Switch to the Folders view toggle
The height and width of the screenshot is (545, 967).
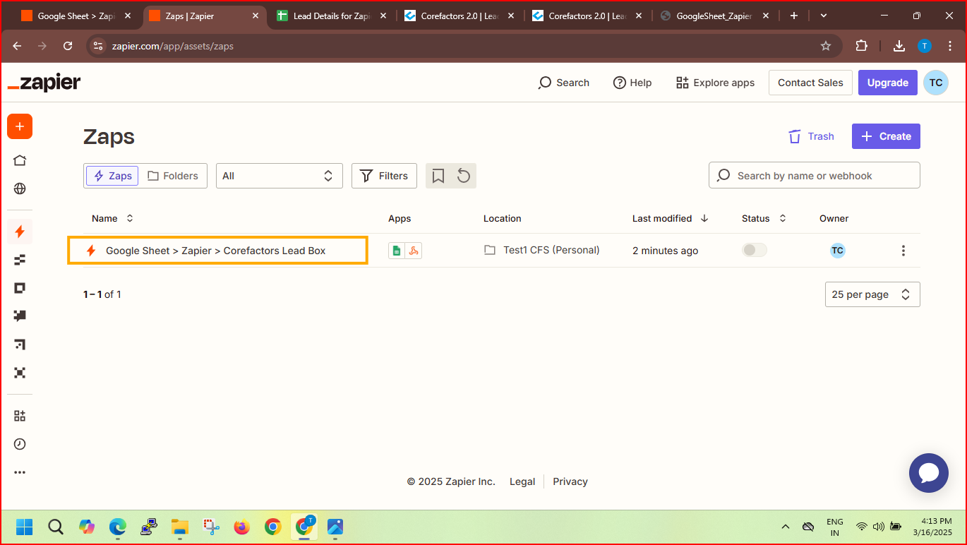(173, 176)
